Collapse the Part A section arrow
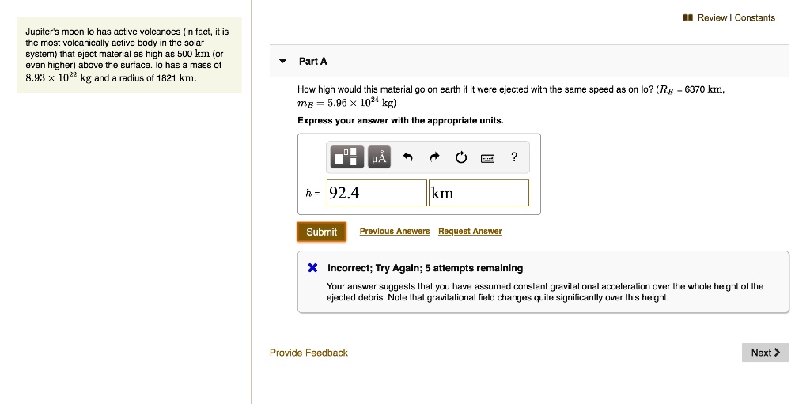Screen dimensions: 810x404 [x=282, y=61]
